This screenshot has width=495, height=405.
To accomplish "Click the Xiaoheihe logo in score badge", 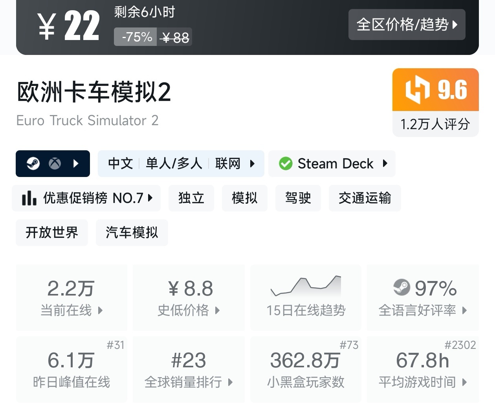I will [x=417, y=90].
